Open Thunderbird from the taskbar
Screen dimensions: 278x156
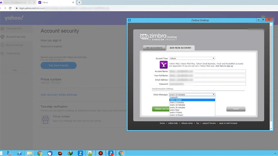[x=50, y=153]
